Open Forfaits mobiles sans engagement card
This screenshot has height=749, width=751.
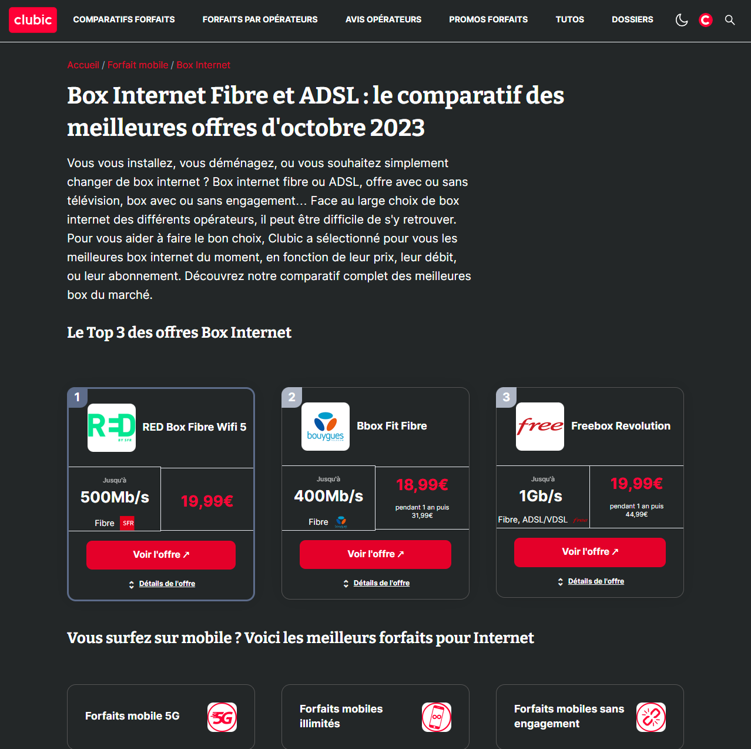590,717
